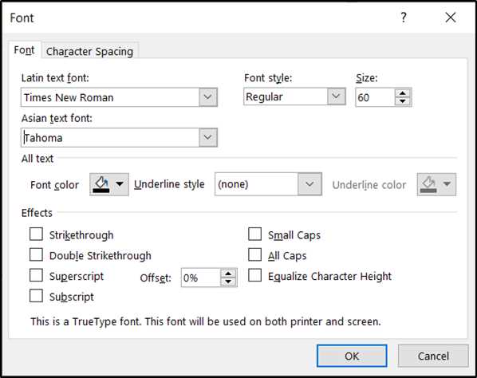Decrease font size with down arrow

click(403, 101)
